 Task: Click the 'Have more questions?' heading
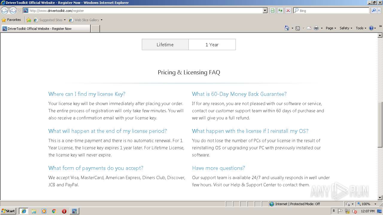click(218, 168)
